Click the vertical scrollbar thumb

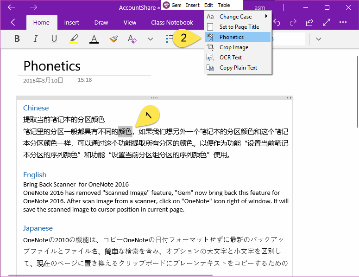click(358, 92)
